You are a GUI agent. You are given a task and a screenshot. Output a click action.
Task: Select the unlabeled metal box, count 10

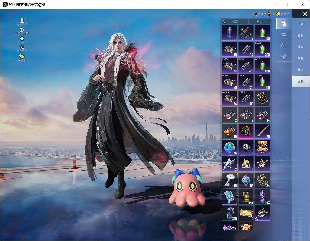pos(230,49)
